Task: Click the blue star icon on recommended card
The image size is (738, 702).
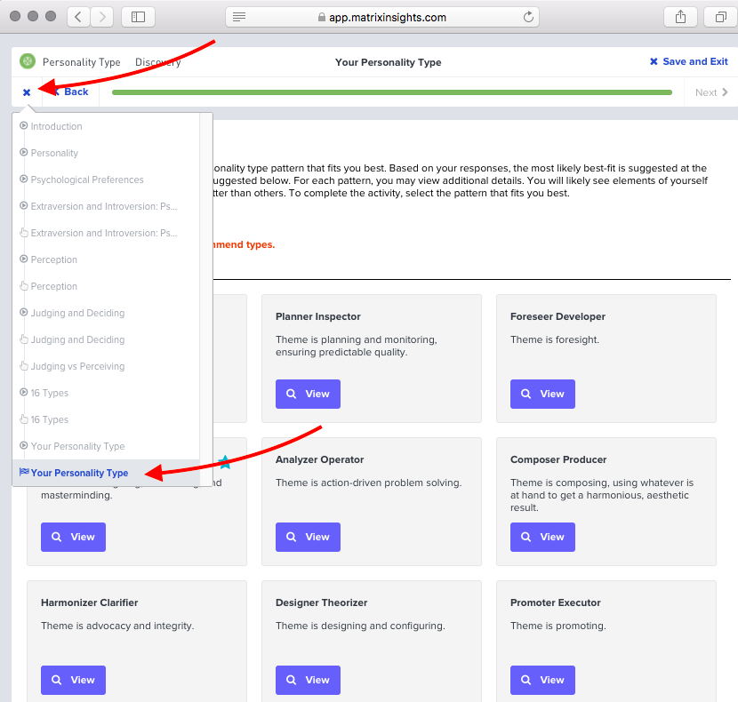Action: click(x=225, y=462)
